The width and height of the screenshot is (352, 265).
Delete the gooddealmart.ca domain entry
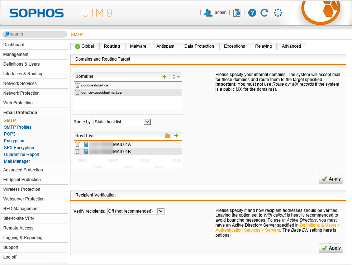77,85
